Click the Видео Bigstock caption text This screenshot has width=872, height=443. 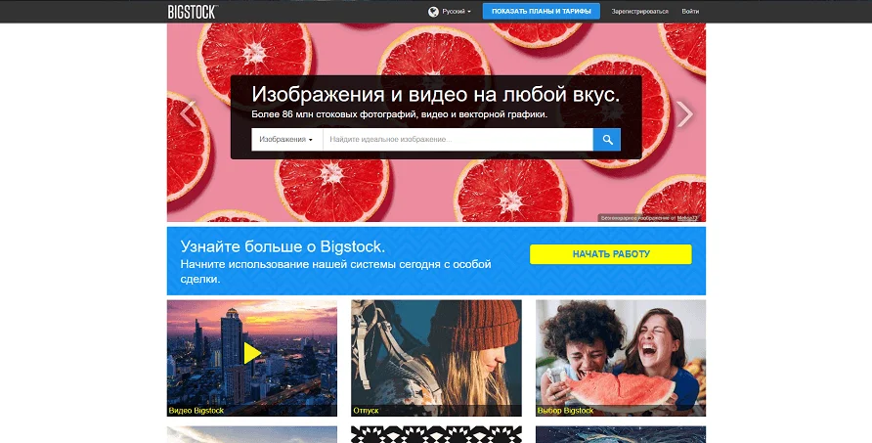pos(196,411)
